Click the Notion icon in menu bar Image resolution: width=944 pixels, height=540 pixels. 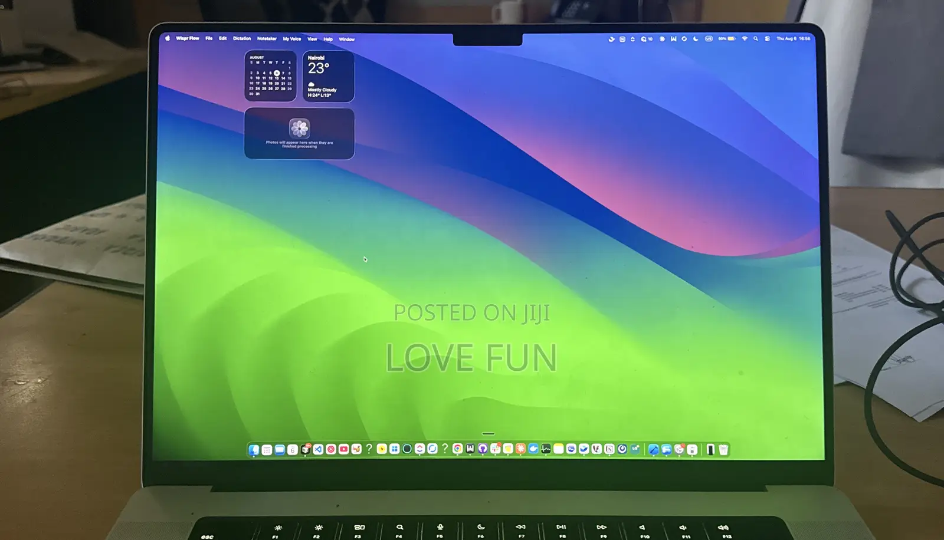622,39
